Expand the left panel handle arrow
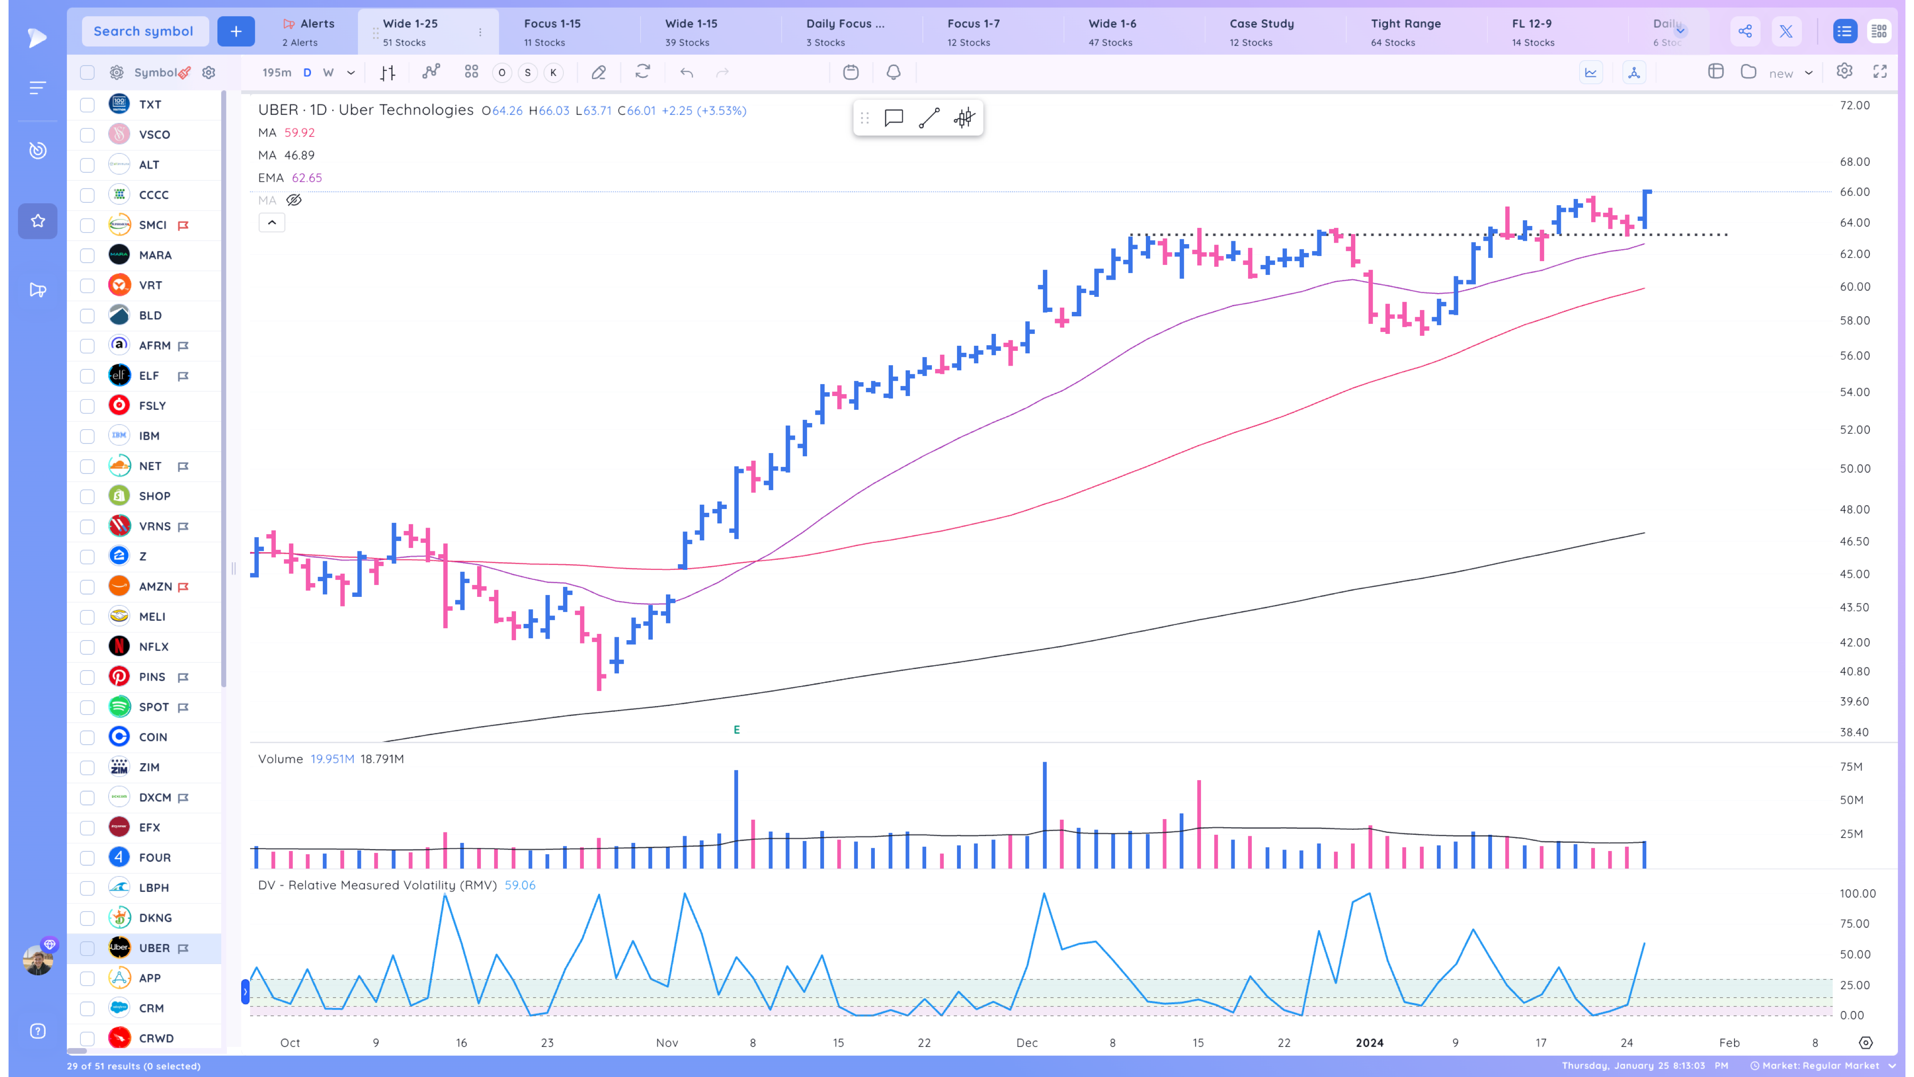Screen dimensions: 1914x1077 click(245, 992)
